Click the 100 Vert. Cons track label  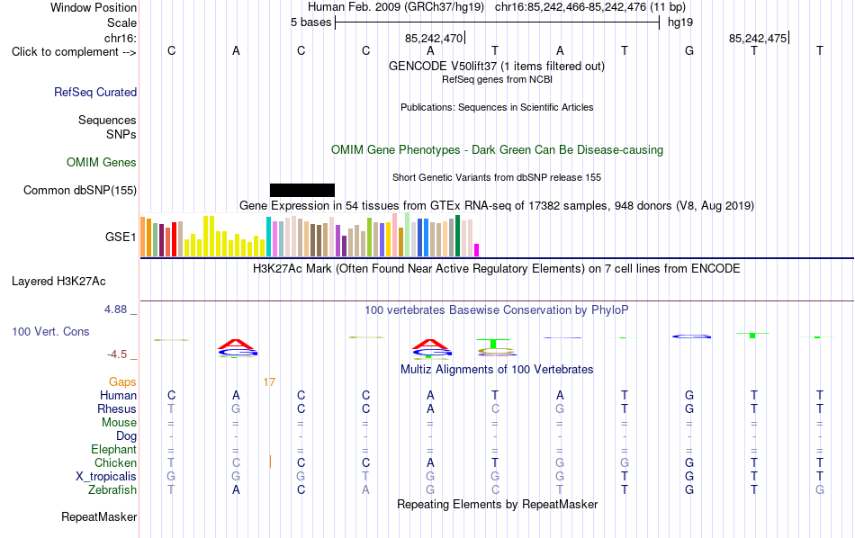point(50,331)
